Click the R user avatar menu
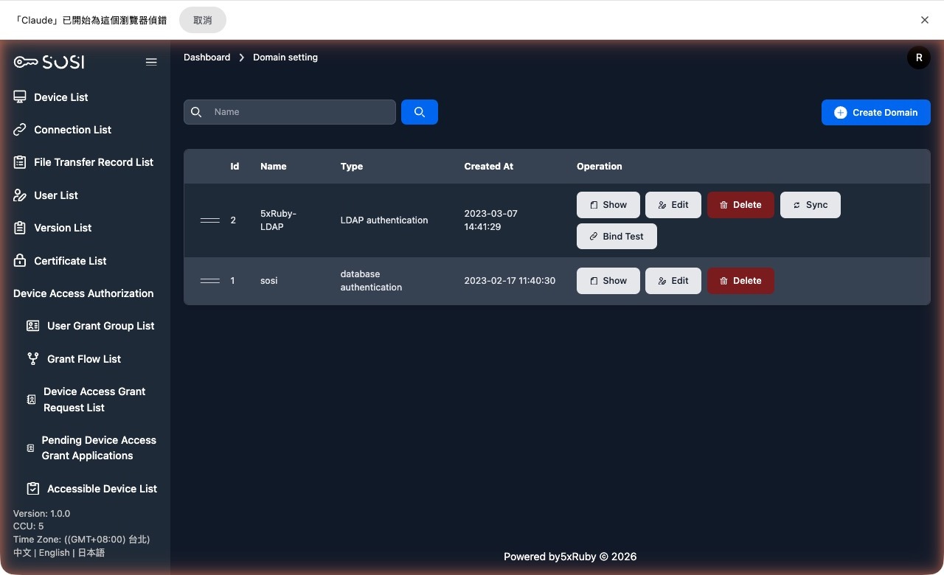 pyautogui.click(x=918, y=57)
